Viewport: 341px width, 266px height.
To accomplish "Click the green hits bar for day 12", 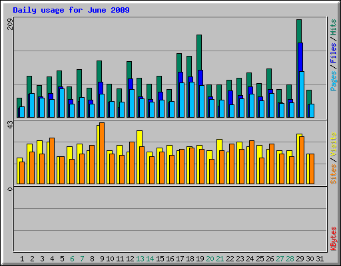I will 129,70.
